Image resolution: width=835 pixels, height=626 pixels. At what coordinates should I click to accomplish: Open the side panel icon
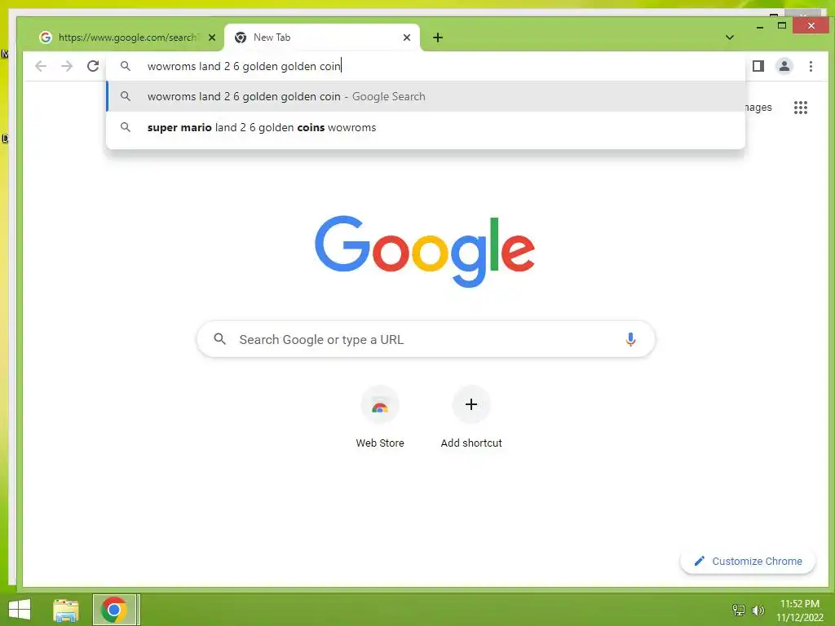pos(758,66)
